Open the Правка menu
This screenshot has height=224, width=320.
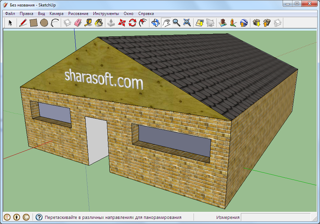pyautogui.click(x=26, y=14)
